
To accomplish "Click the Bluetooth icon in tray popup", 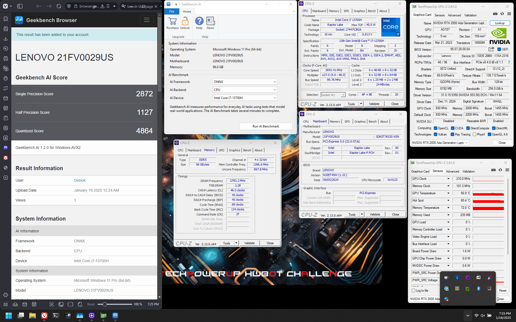I will [479, 288].
